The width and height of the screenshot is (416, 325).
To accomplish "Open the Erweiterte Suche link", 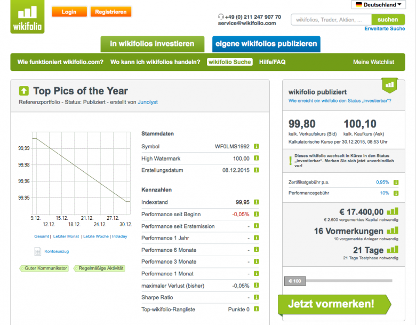I will coord(385,29).
